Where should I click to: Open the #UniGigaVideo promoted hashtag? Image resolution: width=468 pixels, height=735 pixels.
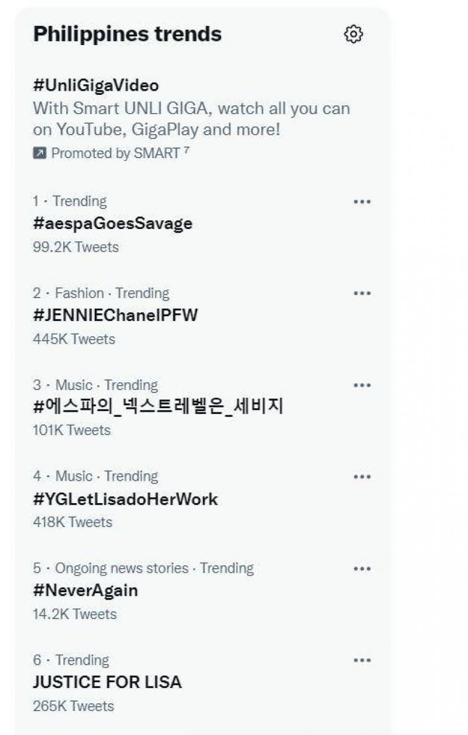[x=96, y=86]
